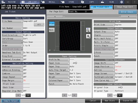Image resolution: width=138 pixels, height=103 pixels.
Task: Toggle Sample Output button
Action: tap(11, 101)
